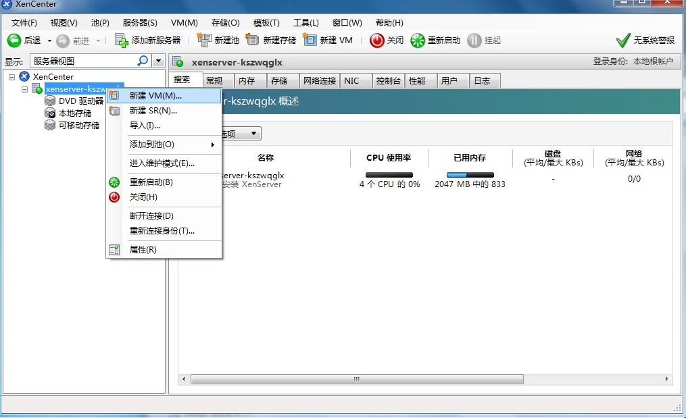Click the 新建池 new pool icon
The width and height of the screenshot is (686, 418).
204,40
